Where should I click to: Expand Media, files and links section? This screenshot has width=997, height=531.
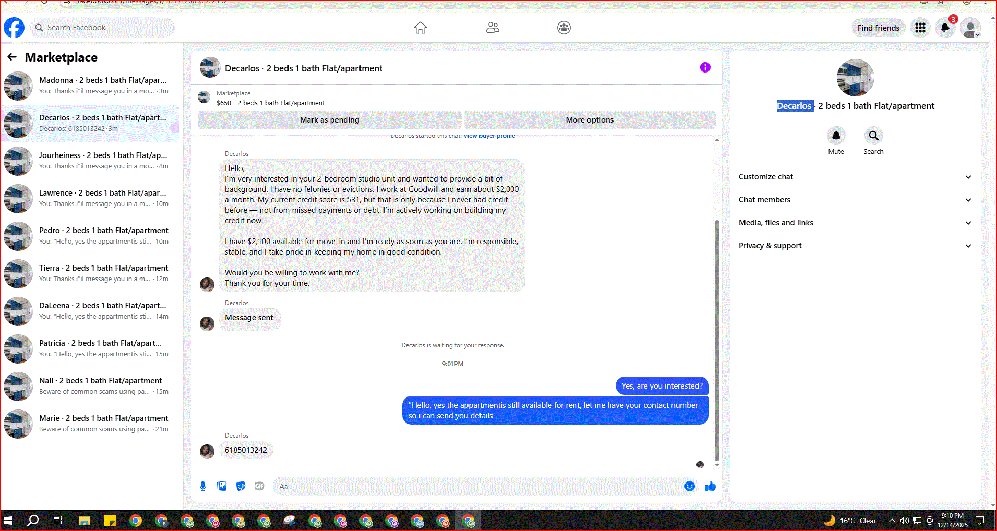(x=855, y=223)
